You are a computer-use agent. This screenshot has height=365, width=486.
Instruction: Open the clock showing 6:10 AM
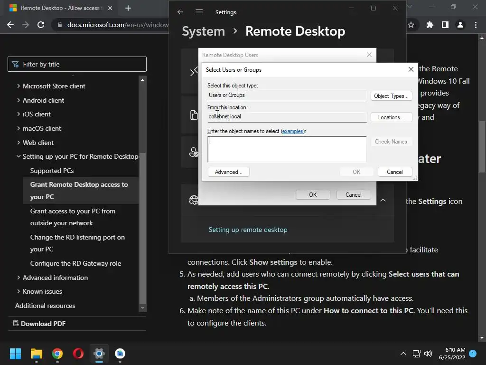coord(452,354)
